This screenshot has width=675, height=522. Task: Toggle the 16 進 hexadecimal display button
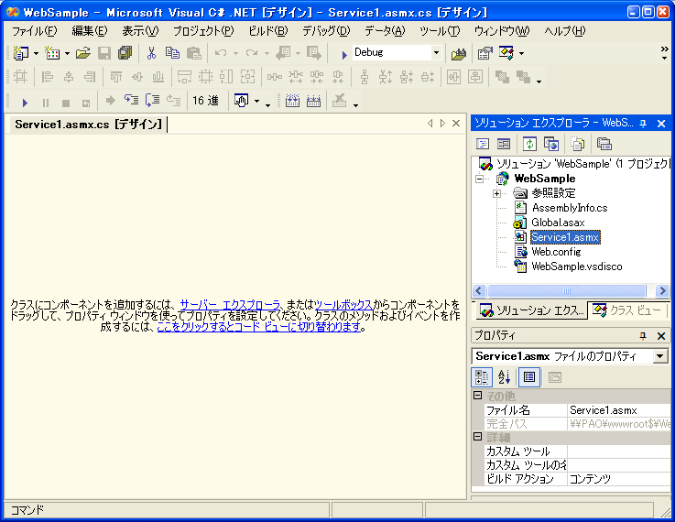click(x=205, y=101)
